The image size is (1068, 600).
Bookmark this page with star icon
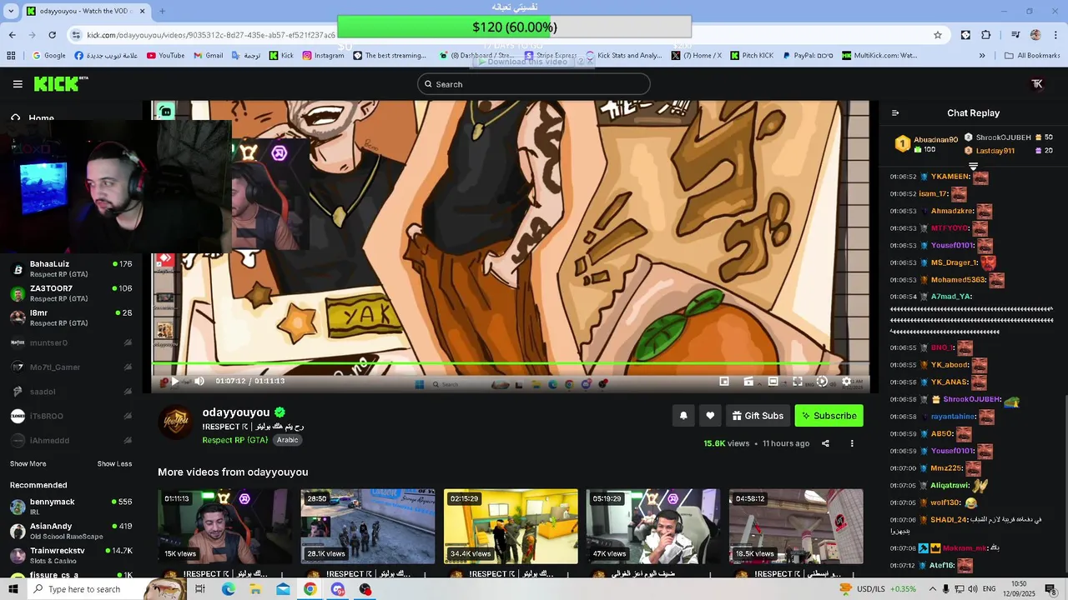click(938, 35)
